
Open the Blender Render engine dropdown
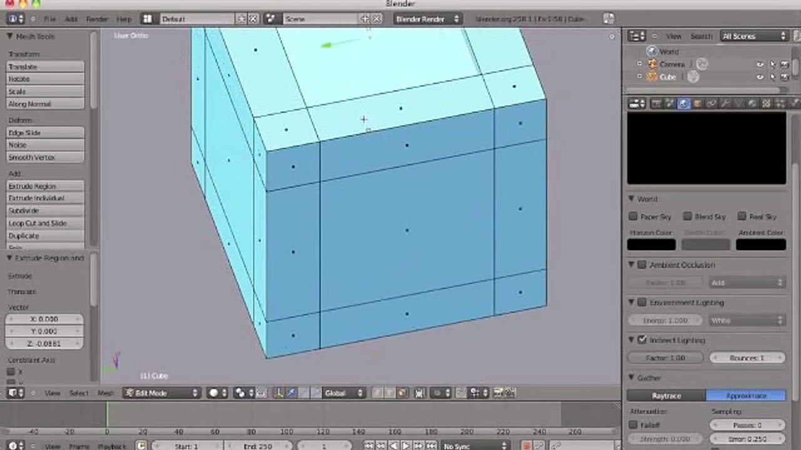(427, 19)
